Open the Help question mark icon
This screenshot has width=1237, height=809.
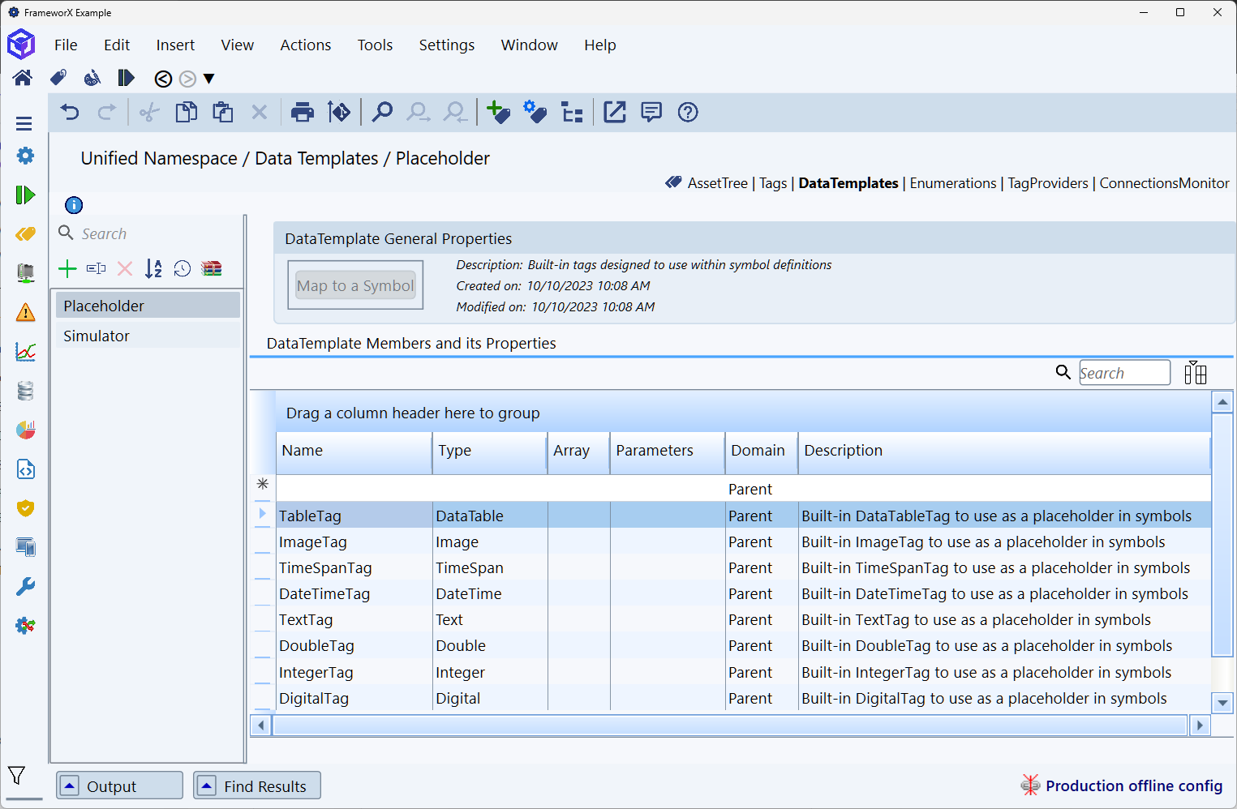coord(687,113)
